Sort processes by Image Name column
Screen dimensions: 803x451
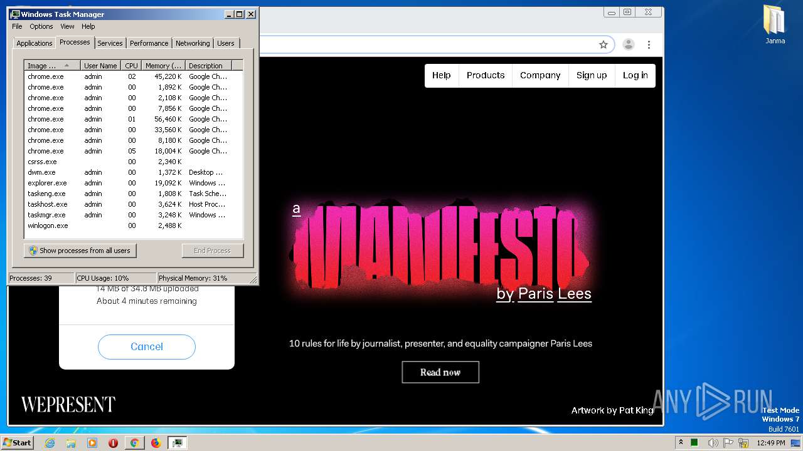click(x=53, y=65)
